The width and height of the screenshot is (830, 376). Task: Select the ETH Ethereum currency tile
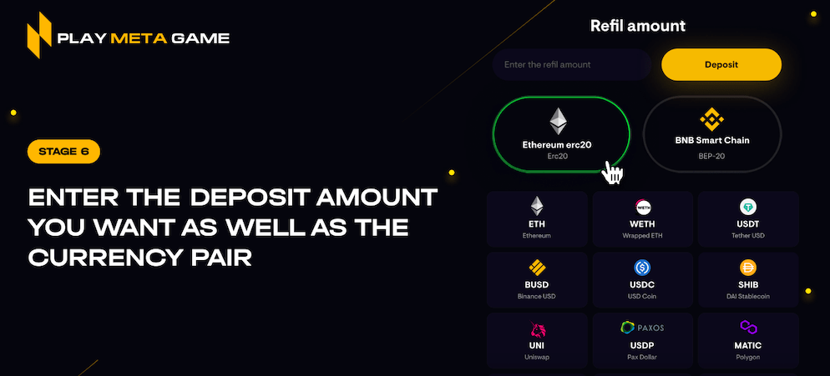537,219
